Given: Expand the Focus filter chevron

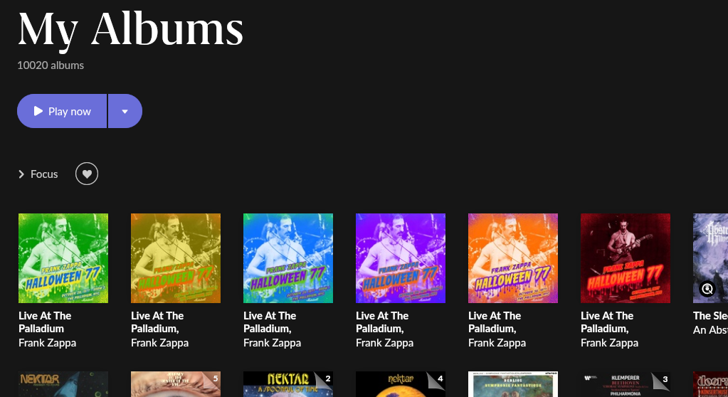Looking at the screenshot, I should [x=21, y=174].
